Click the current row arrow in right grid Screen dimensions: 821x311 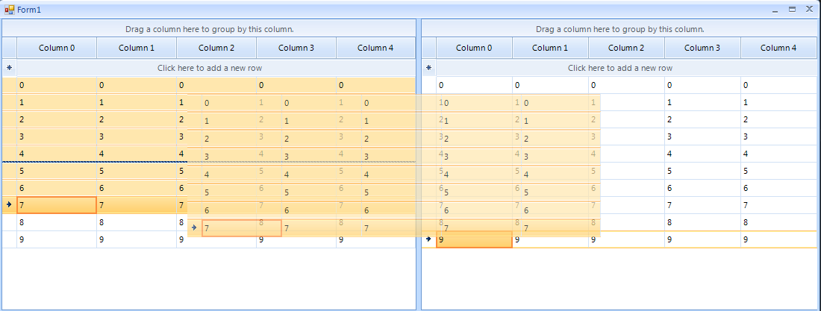click(x=428, y=239)
